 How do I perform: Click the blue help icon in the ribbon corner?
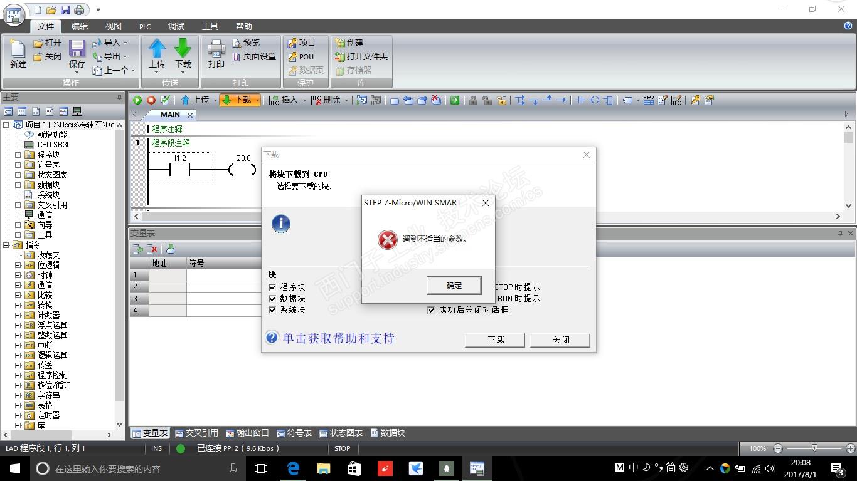pos(848,26)
